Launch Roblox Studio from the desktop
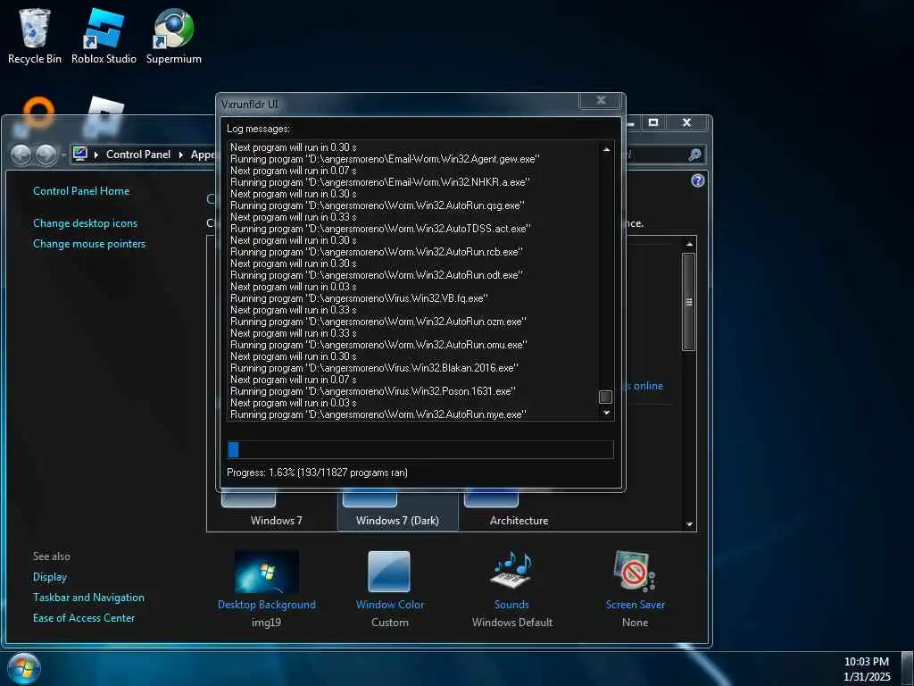 [104, 36]
